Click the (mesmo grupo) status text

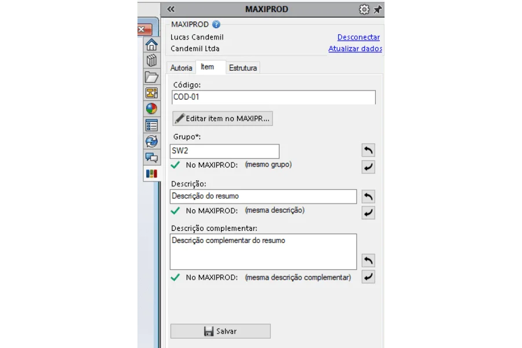pyautogui.click(x=269, y=165)
